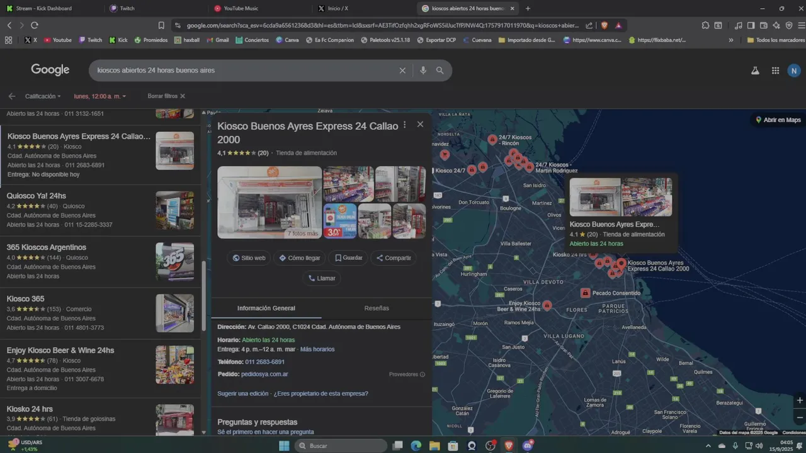Submit search with magnifier icon
806x453 pixels.
tap(440, 70)
